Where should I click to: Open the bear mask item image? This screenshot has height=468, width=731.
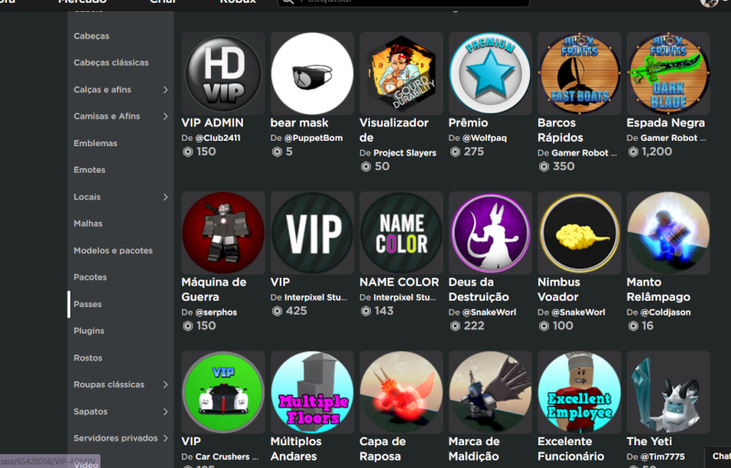pyautogui.click(x=313, y=74)
